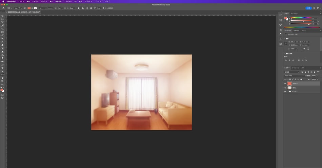Switch to the チャンネル tab
Viewport: 322px width, 168px height.
pos(296,68)
